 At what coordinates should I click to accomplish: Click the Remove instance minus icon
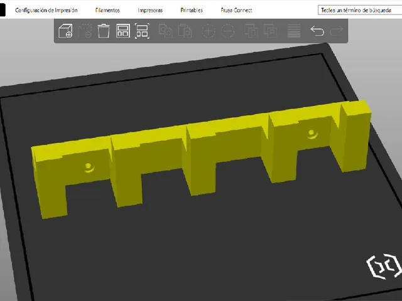(227, 31)
